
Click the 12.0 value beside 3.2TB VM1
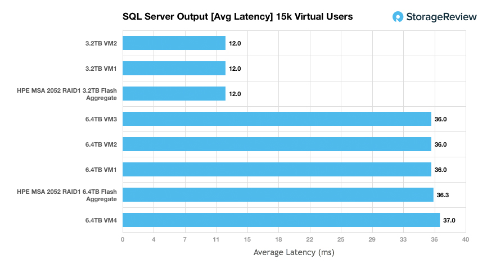coord(235,69)
